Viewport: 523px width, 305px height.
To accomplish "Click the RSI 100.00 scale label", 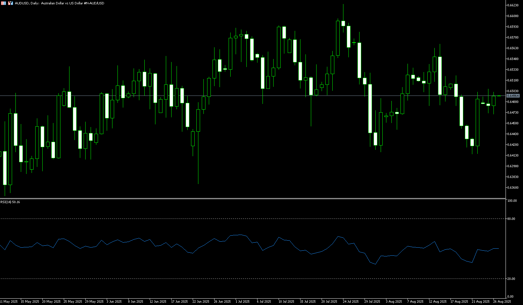I will click(512, 201).
